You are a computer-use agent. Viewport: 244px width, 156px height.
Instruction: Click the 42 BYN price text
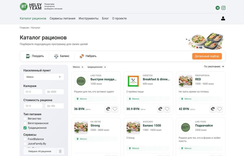(184, 109)
